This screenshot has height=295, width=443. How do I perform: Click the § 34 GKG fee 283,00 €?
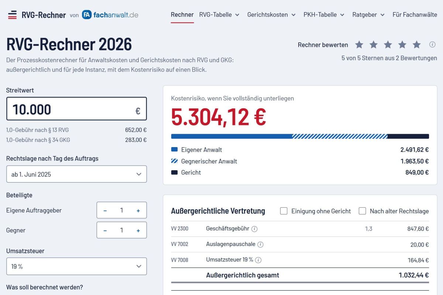136,140
